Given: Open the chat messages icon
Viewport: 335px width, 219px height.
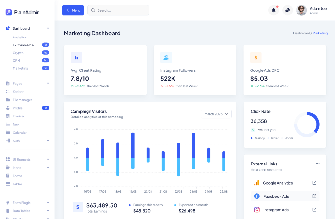Looking at the screenshot, I should click(287, 10).
